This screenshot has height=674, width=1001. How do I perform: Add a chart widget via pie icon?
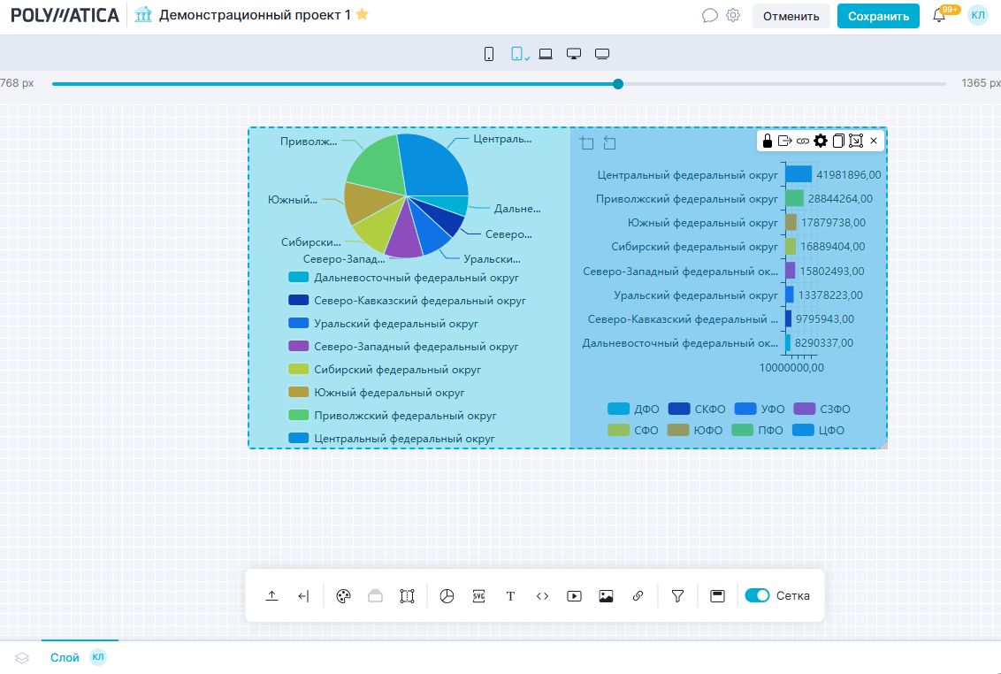tap(447, 596)
